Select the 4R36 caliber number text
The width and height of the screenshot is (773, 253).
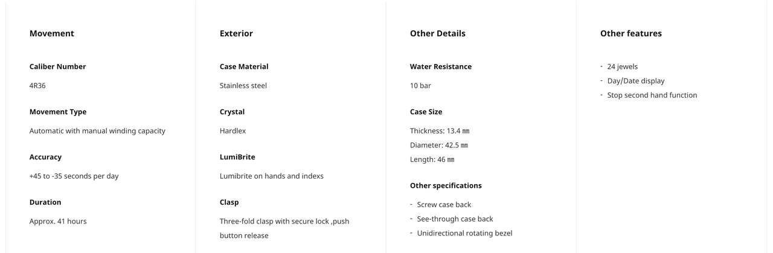click(x=37, y=86)
